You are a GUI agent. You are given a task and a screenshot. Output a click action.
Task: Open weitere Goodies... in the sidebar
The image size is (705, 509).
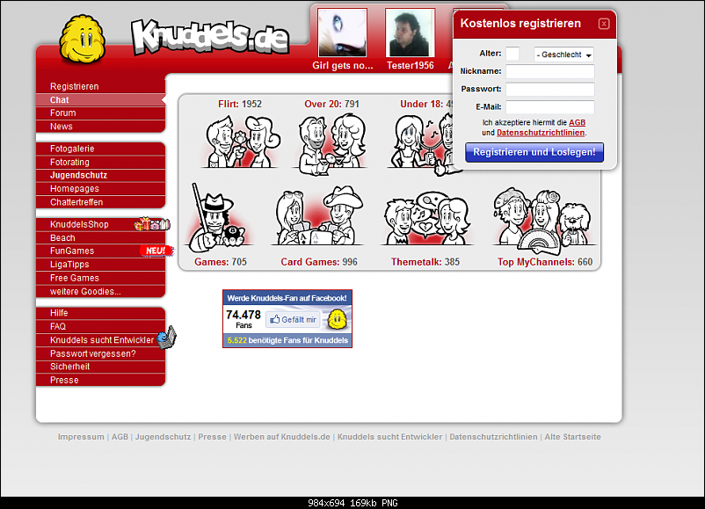(x=101, y=291)
